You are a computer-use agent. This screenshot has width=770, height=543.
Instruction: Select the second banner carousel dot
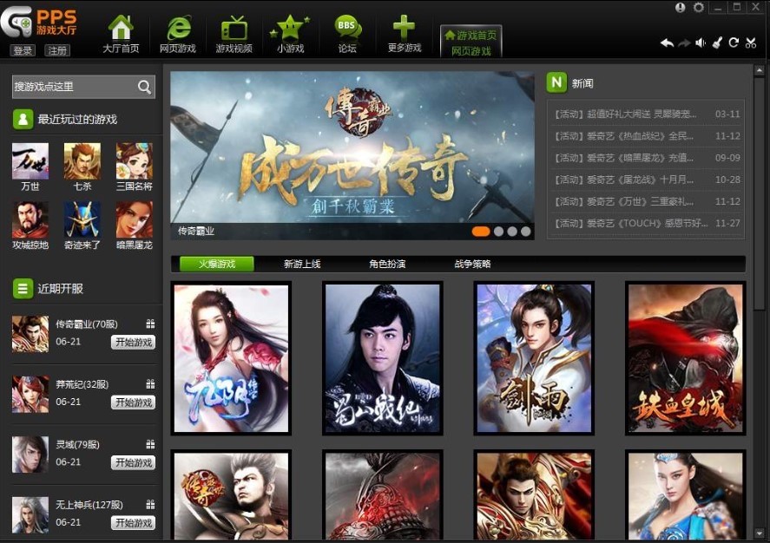[498, 232]
